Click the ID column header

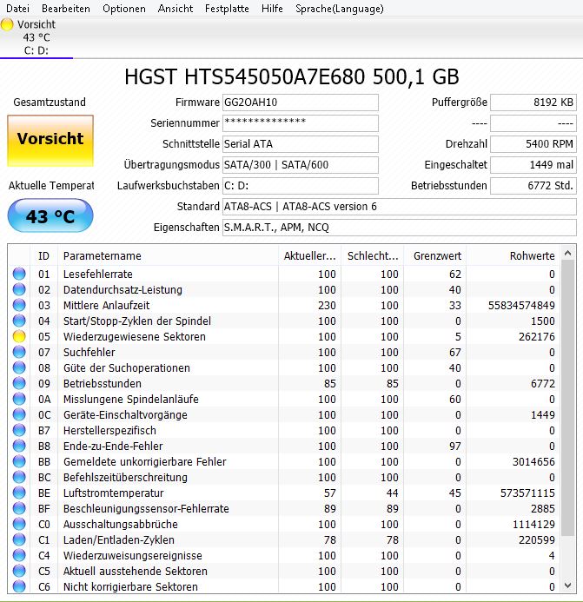pyautogui.click(x=43, y=255)
